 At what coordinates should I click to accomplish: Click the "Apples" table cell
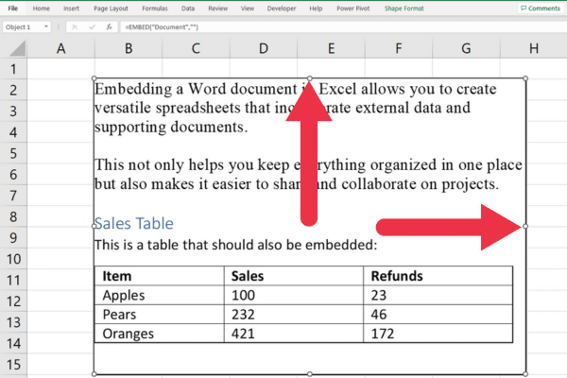pos(160,295)
